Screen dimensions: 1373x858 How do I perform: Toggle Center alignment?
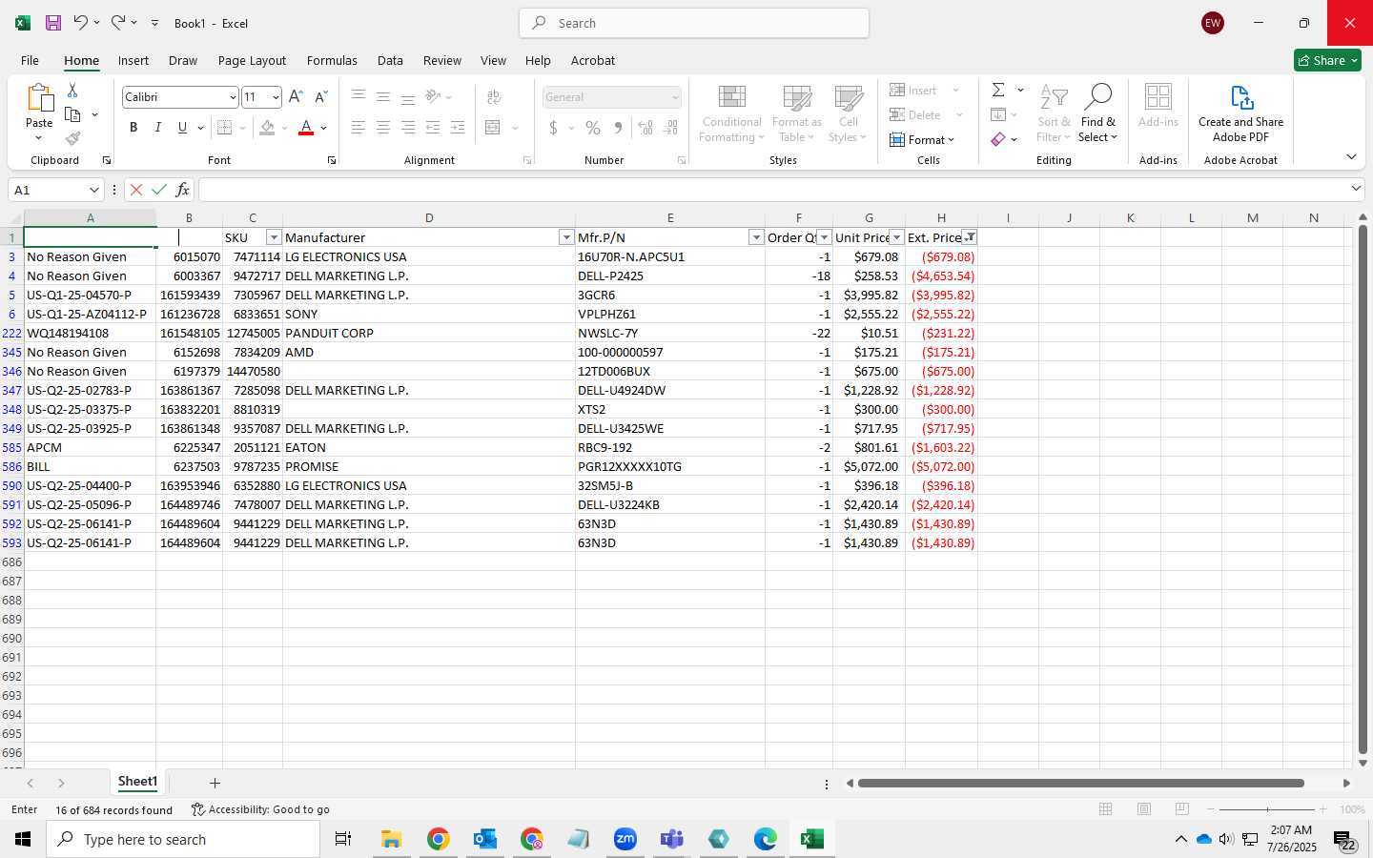click(x=383, y=128)
